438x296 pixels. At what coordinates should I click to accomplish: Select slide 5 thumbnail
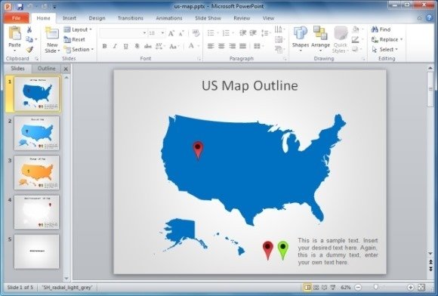tap(36, 251)
